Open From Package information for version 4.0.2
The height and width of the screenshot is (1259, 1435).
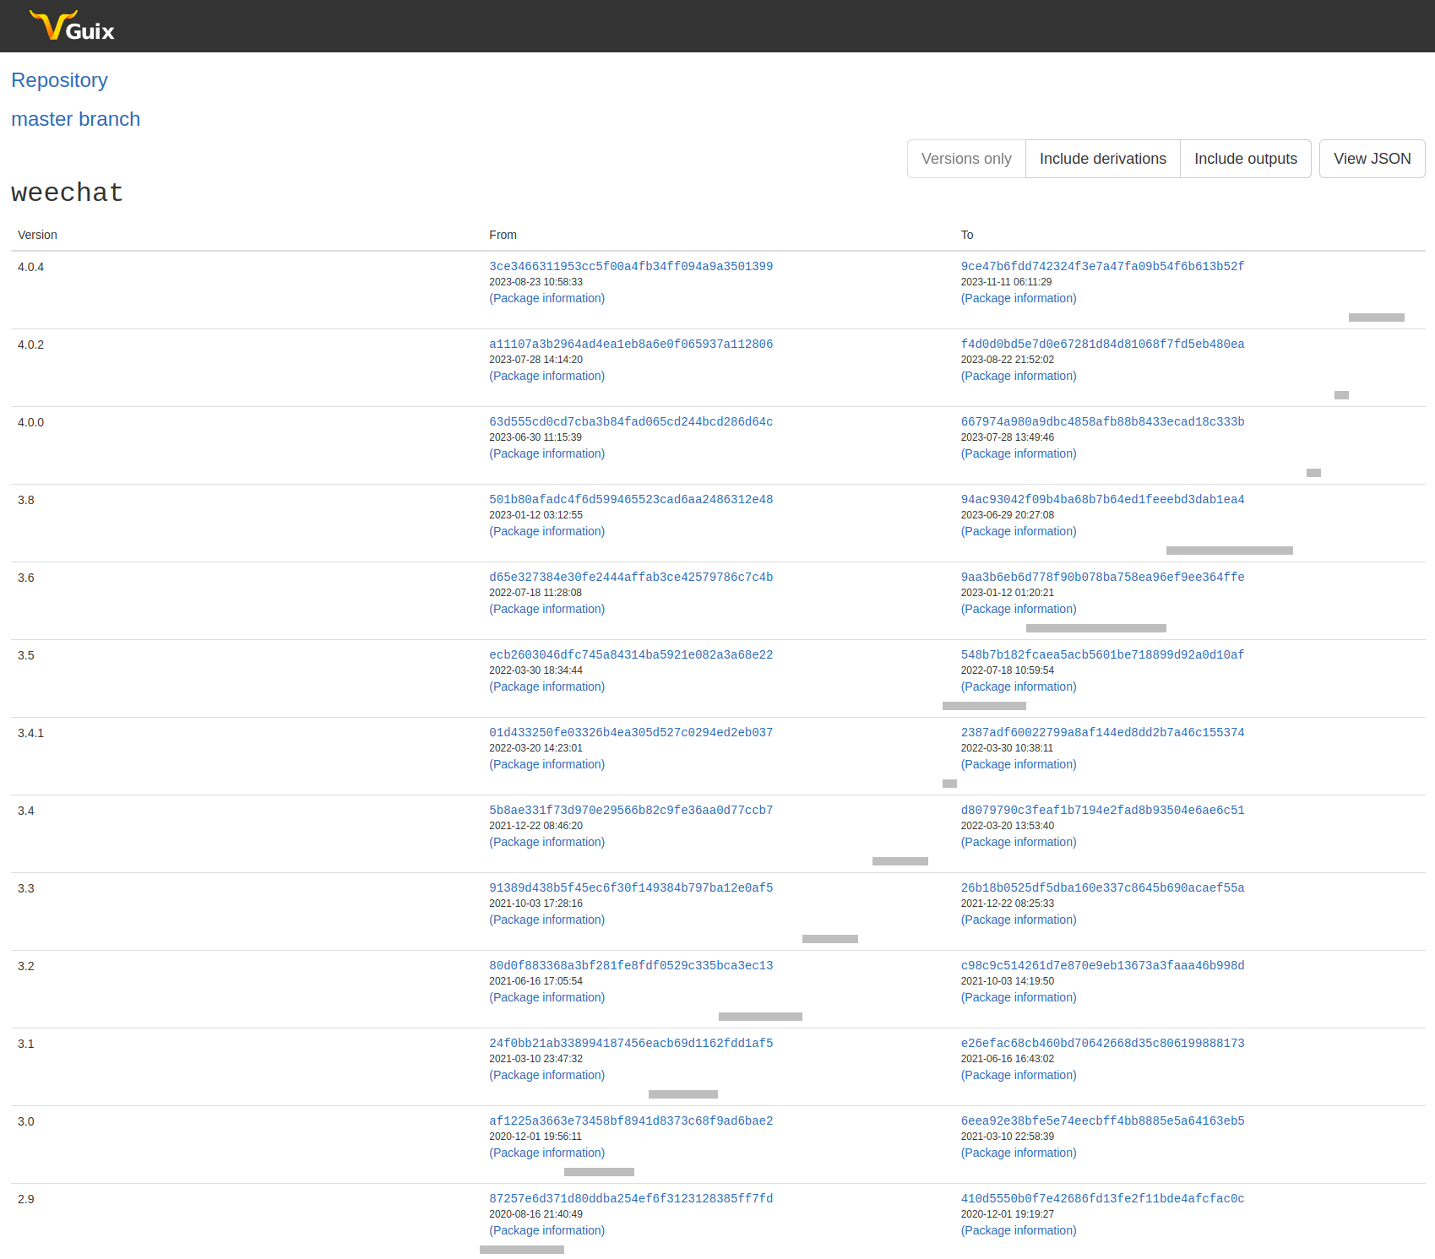click(546, 376)
